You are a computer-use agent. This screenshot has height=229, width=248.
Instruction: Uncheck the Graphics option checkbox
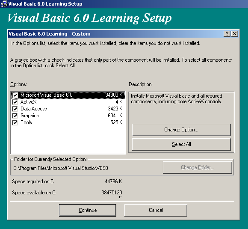15,116
